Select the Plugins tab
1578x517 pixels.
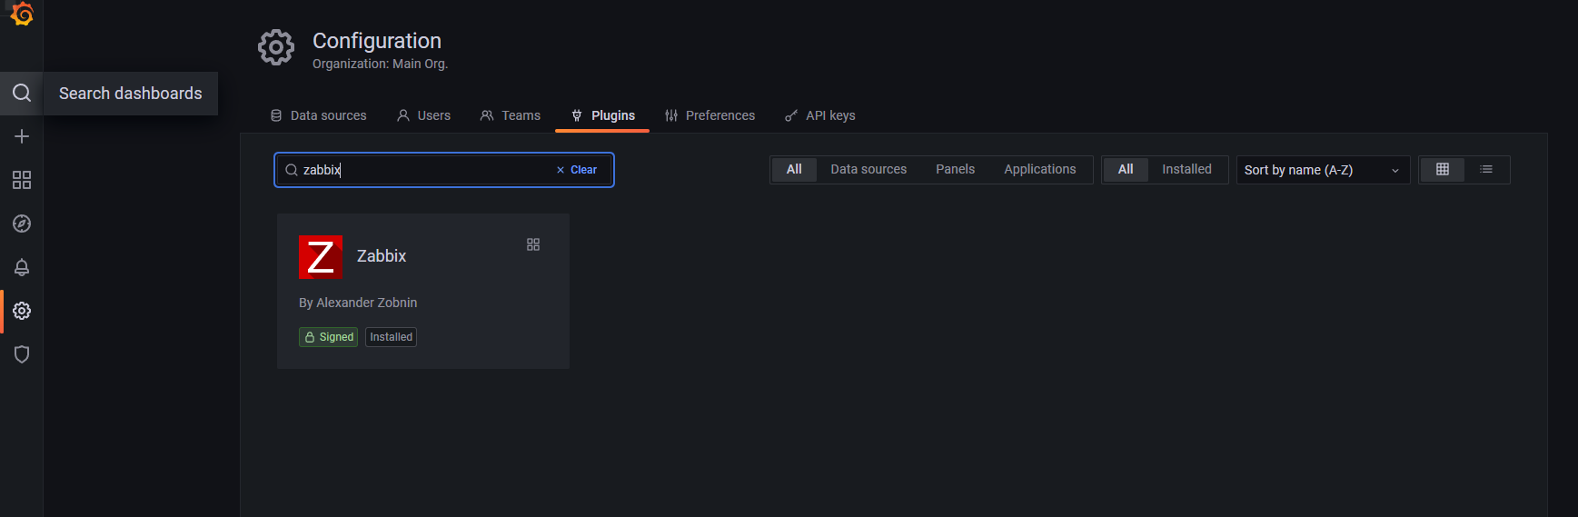tap(603, 115)
